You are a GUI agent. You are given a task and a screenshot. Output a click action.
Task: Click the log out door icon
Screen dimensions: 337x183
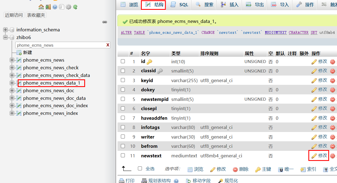coord(48,7)
